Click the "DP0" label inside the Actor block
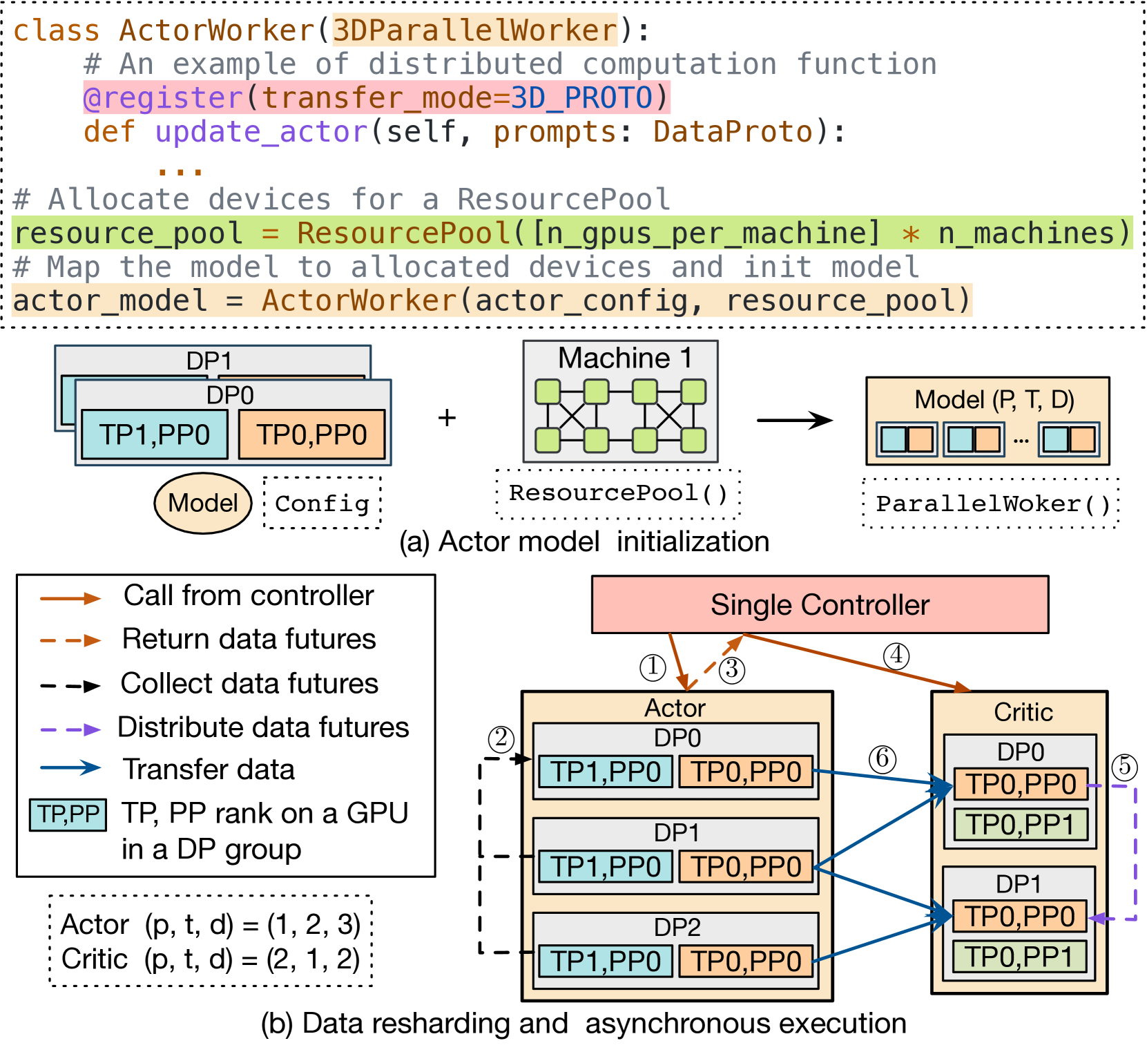This screenshot has width=1147, height=1052. tap(677, 738)
